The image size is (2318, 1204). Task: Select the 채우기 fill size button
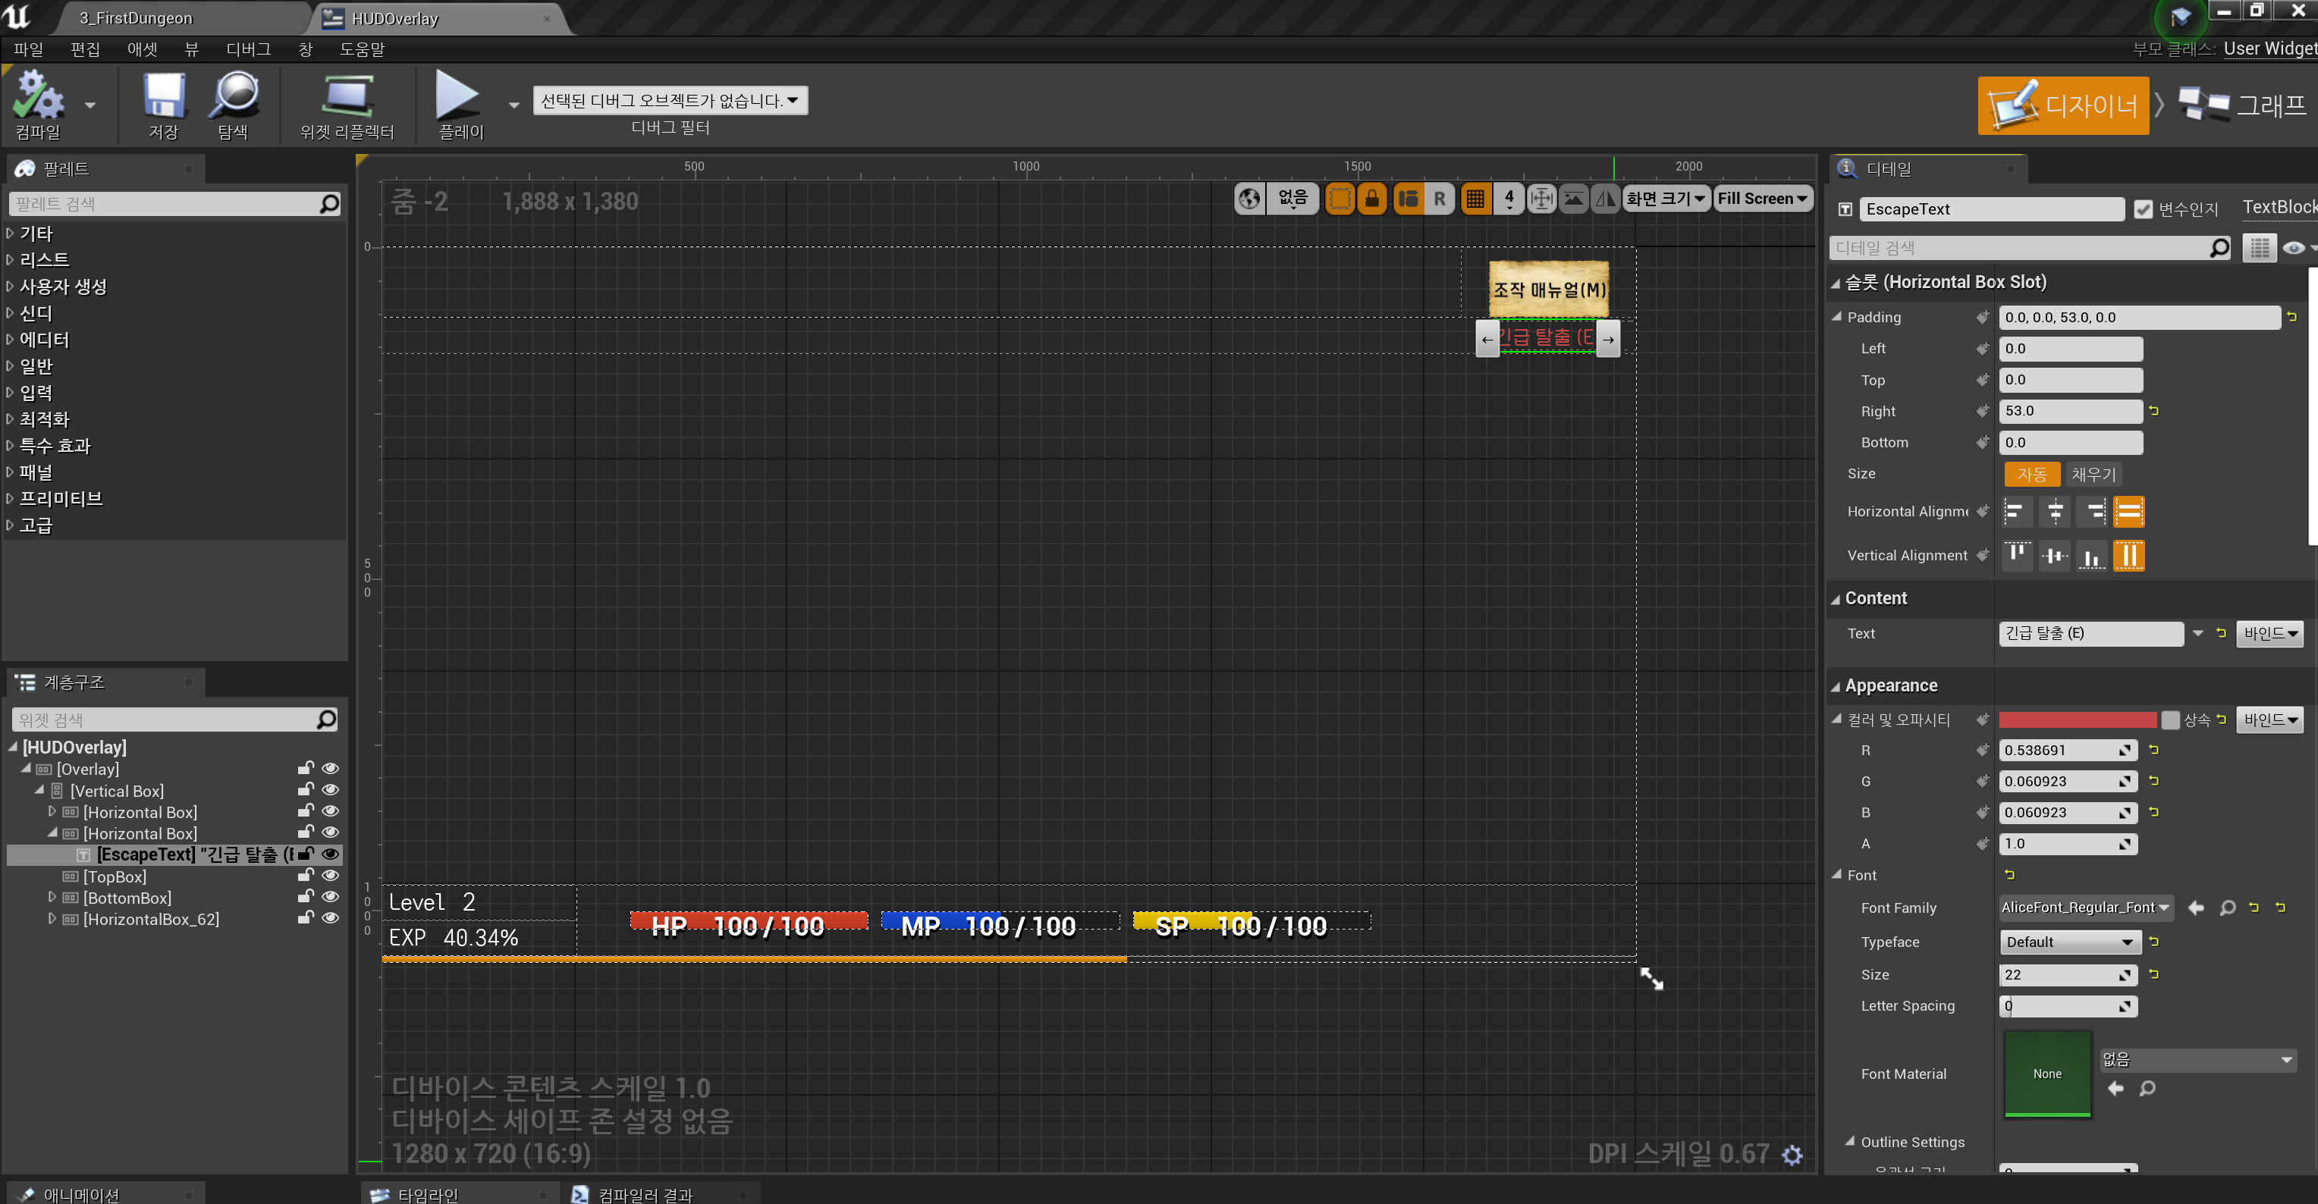(x=2093, y=474)
